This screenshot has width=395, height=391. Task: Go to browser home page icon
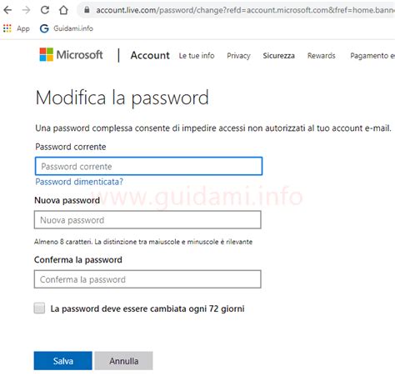click(63, 10)
